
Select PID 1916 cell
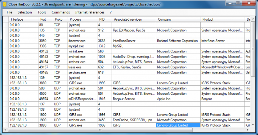105,99
